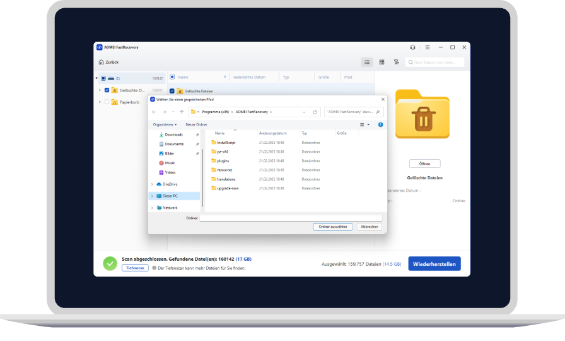This screenshot has width=565, height=341.
Task: Switch to grid view icon
Action: pos(382,62)
